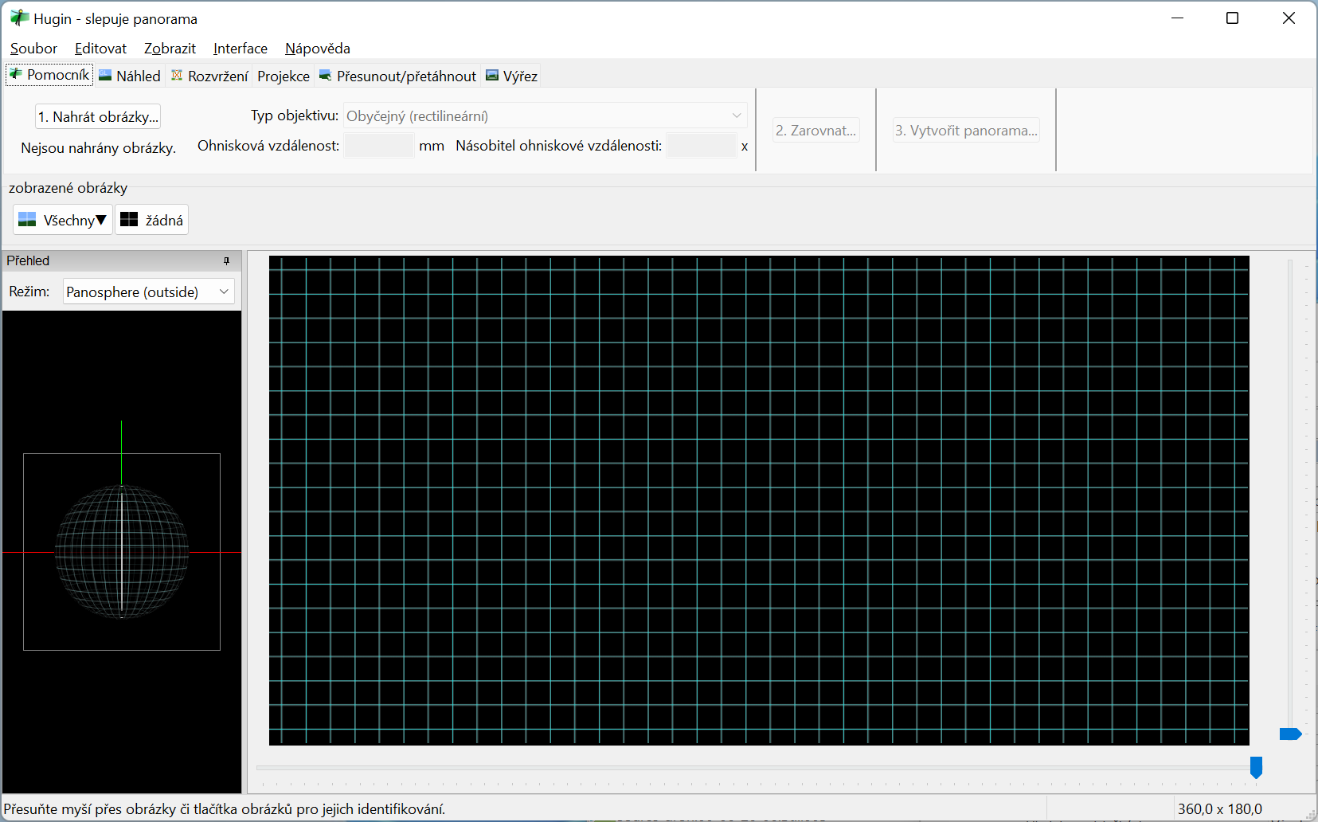Image resolution: width=1318 pixels, height=822 pixels.
Task: Click the Rozvržení layout tab icon
Action: pos(177,76)
